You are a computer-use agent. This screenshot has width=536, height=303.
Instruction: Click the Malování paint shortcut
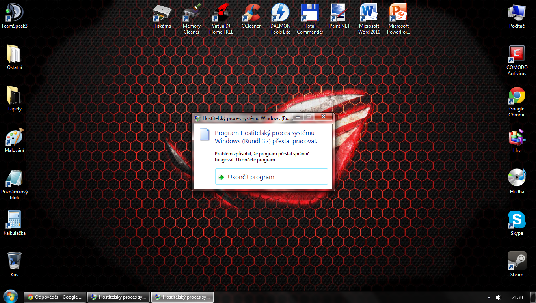pyautogui.click(x=15, y=140)
